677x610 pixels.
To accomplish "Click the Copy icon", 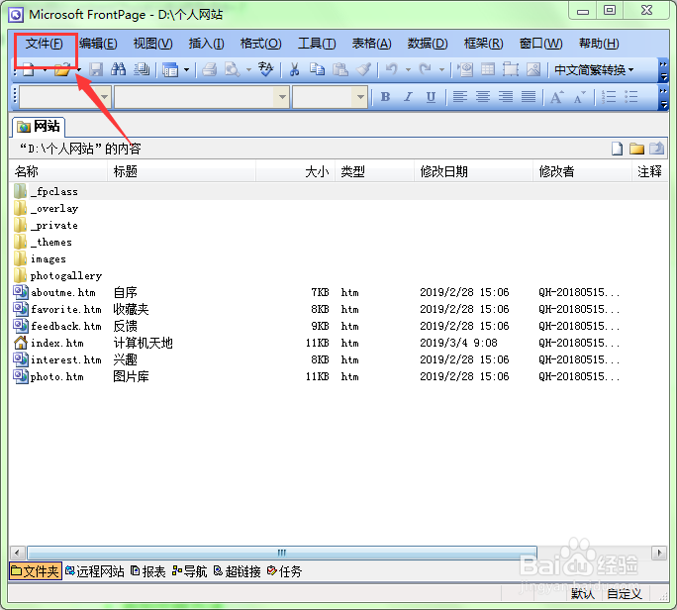I will [x=318, y=69].
